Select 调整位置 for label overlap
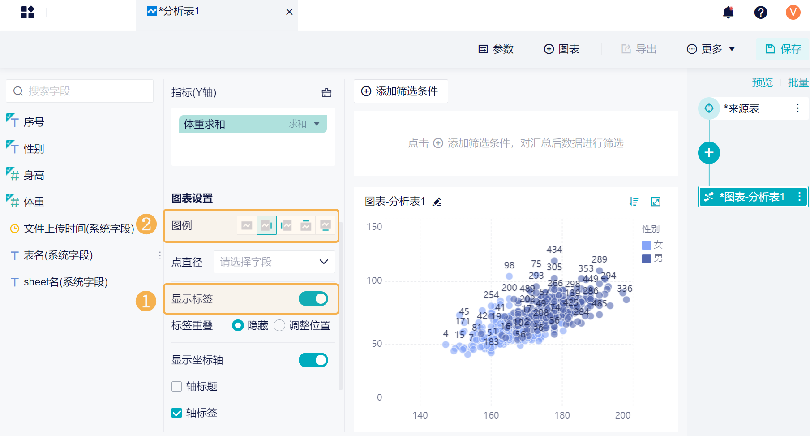 tap(279, 325)
